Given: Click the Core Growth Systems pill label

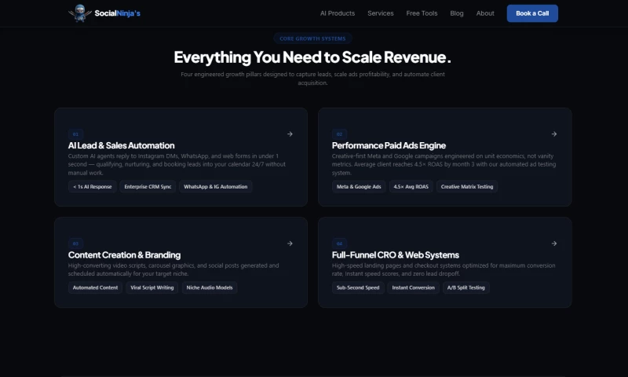Looking at the screenshot, I should tap(312, 38).
